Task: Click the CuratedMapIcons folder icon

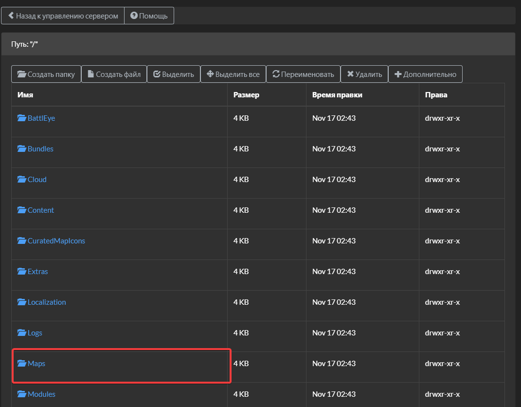Action: pos(21,240)
